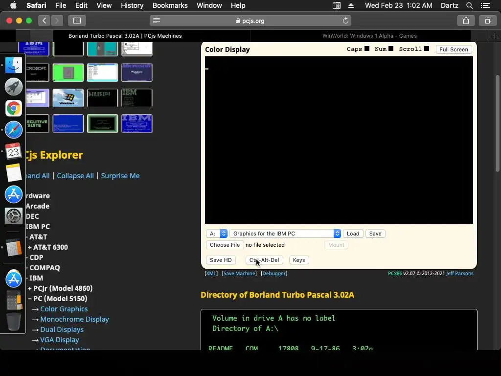Reload the pcjs.org page
This screenshot has height=376, width=501.
click(345, 21)
